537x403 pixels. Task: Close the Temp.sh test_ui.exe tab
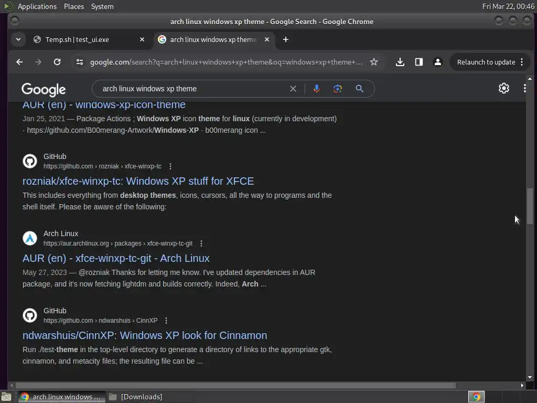[x=142, y=39]
